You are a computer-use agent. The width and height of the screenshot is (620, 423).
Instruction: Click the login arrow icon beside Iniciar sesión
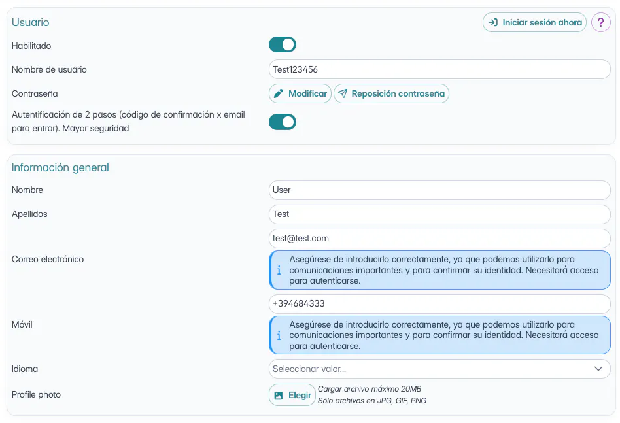coord(493,22)
